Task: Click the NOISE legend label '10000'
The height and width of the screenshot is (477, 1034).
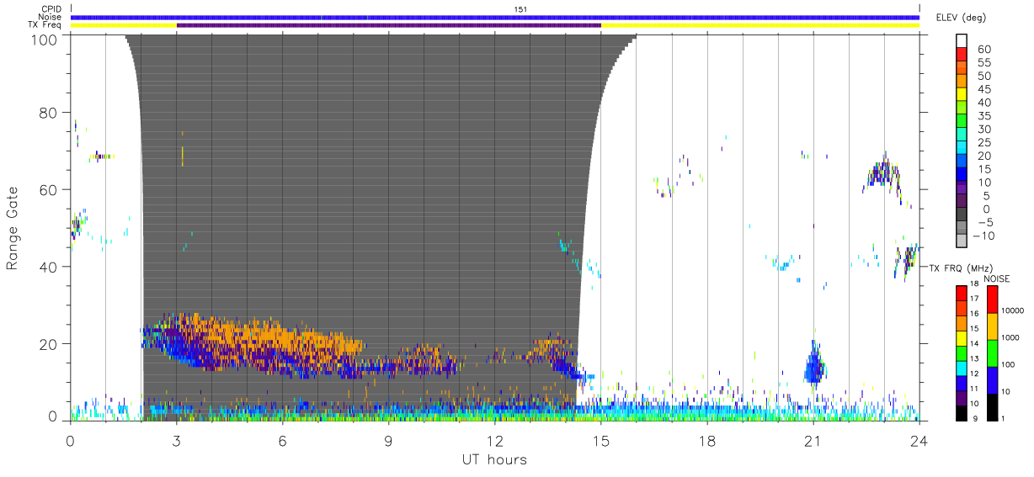Action: point(1011,311)
